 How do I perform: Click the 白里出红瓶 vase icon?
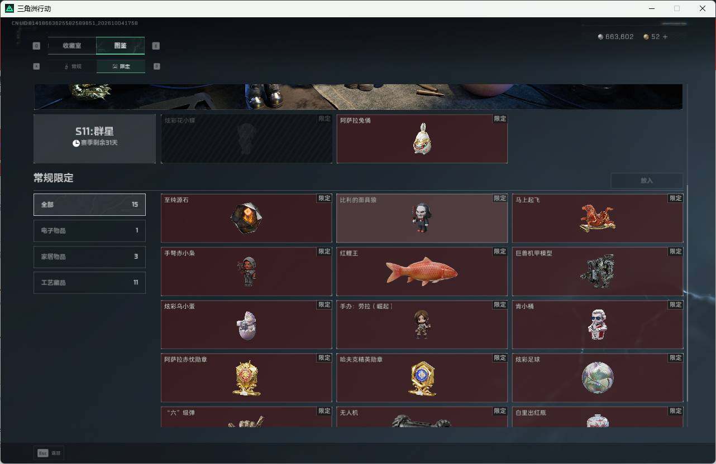598,420
